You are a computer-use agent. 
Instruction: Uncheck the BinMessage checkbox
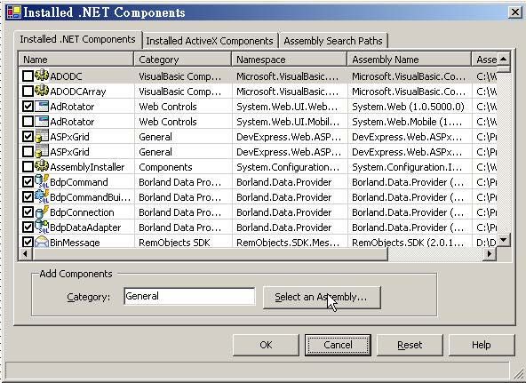click(x=28, y=242)
